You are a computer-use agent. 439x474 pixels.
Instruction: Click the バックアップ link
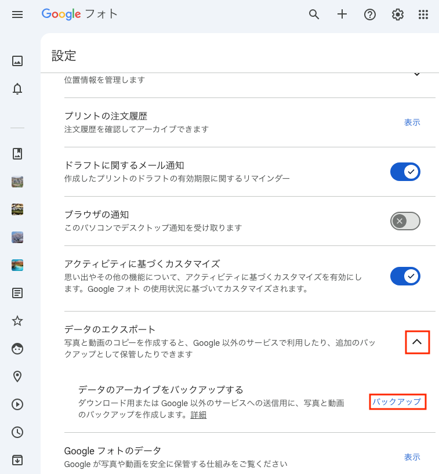pyautogui.click(x=397, y=401)
